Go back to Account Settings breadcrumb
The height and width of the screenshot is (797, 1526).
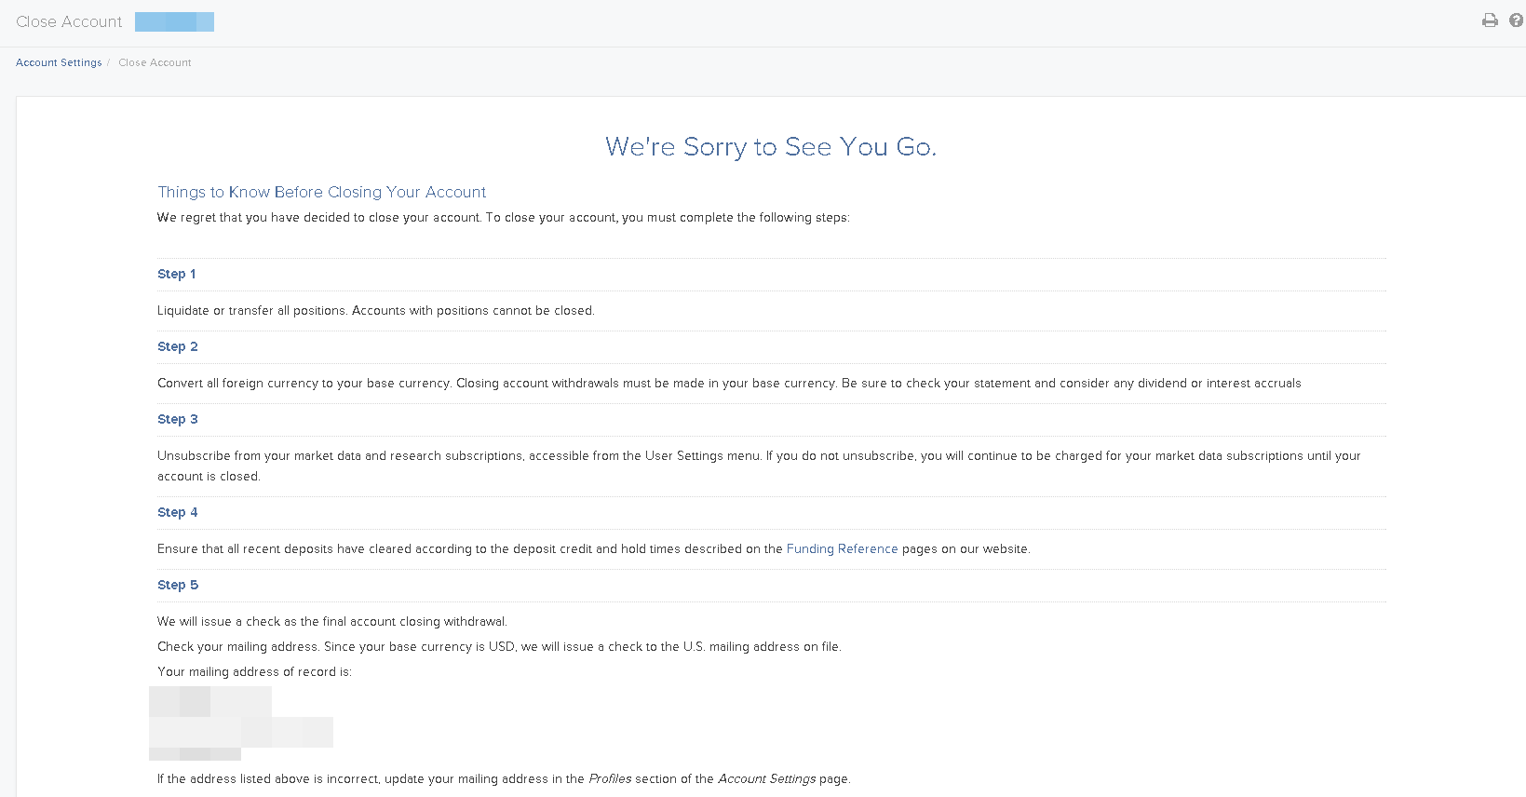click(59, 62)
